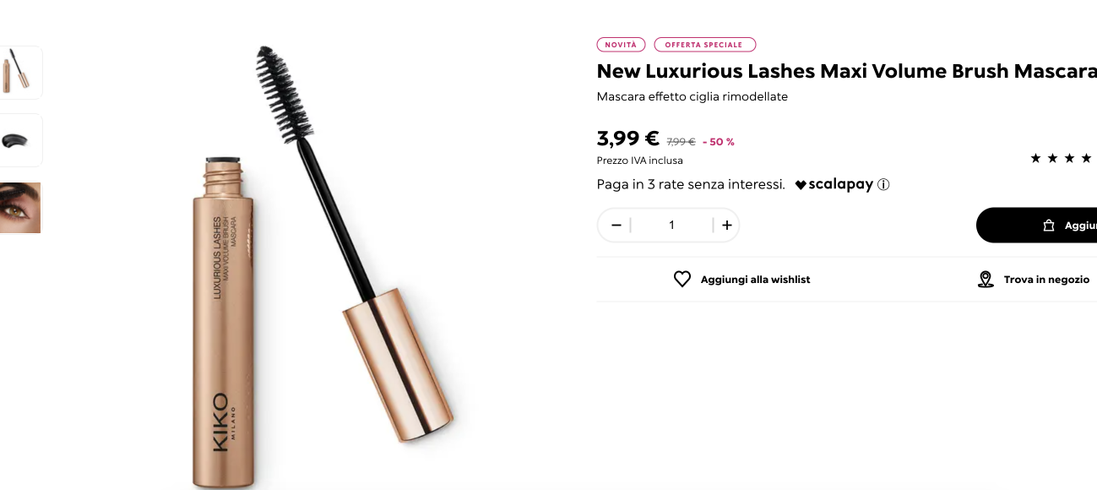Viewport: 1097px width, 490px height.
Task: Click the quantity input field
Action: pos(671,225)
